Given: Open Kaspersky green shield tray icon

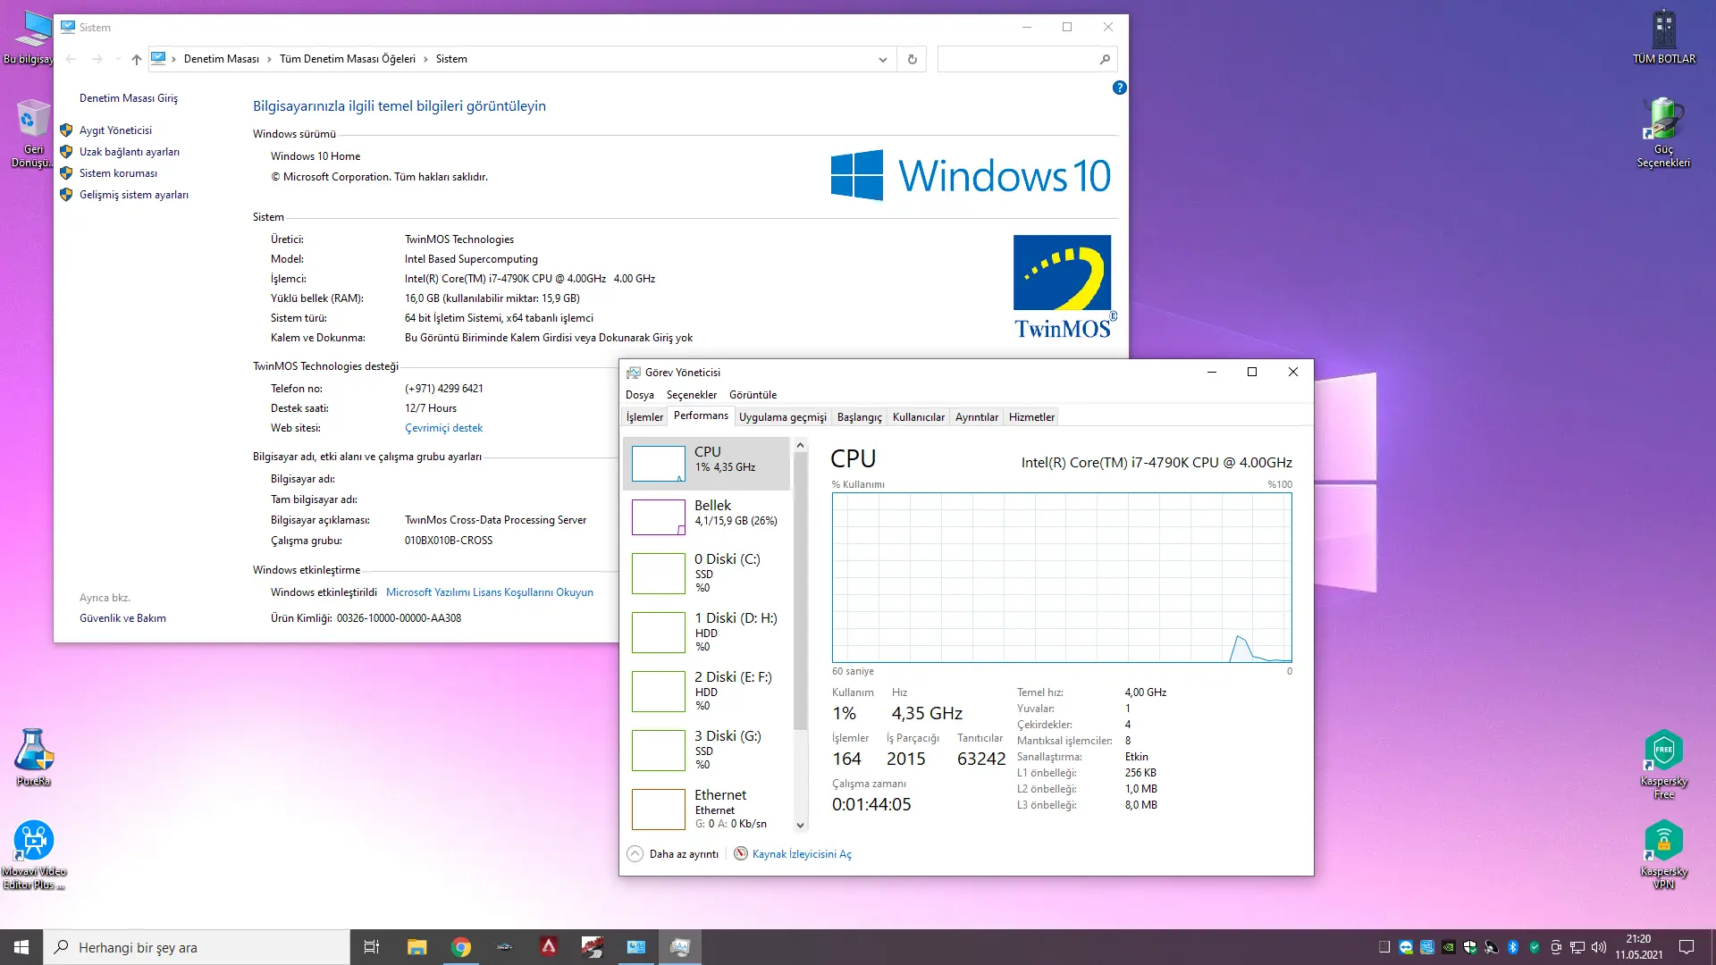Looking at the screenshot, I should click(1535, 947).
